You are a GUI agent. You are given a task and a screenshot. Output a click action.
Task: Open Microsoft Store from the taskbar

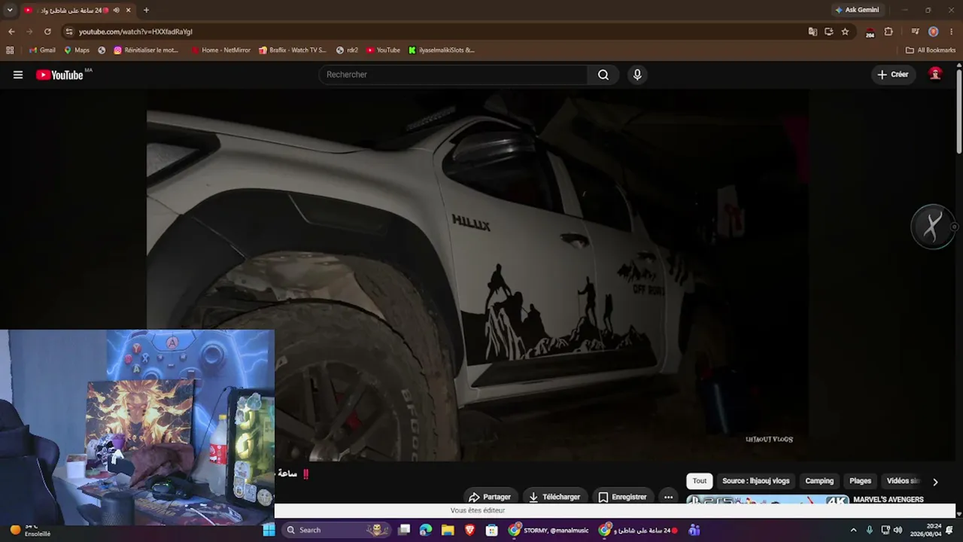[492, 530]
